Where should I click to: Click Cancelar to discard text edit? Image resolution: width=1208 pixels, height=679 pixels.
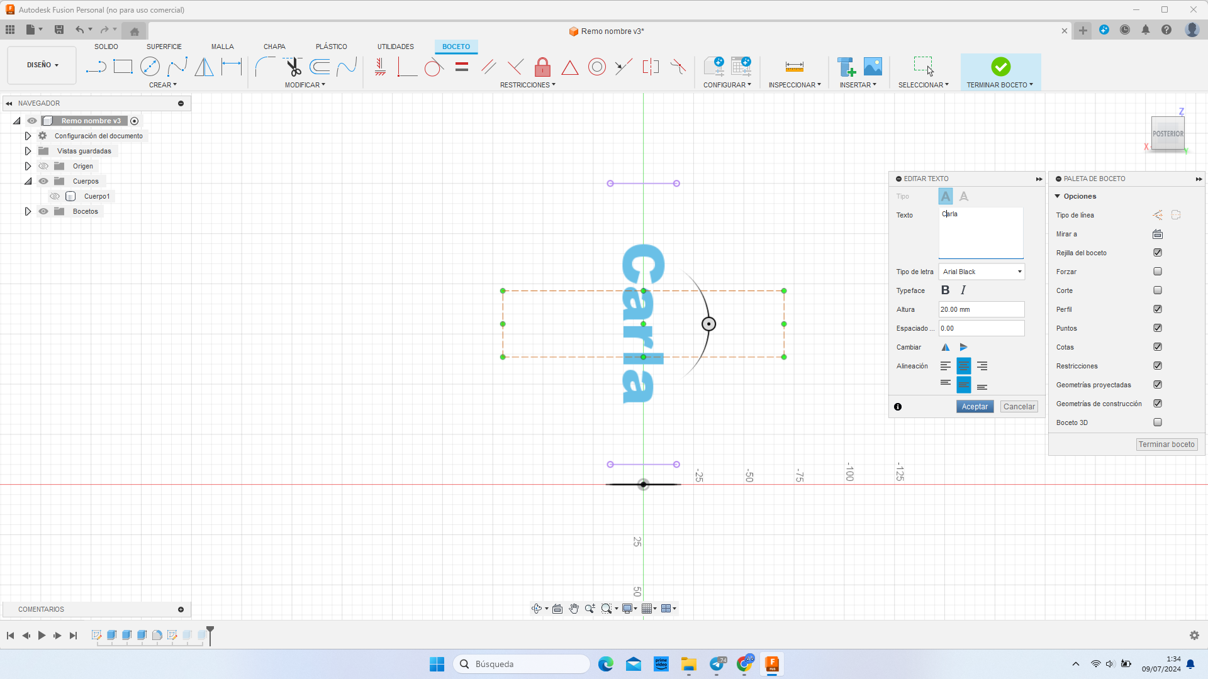coord(1019,406)
